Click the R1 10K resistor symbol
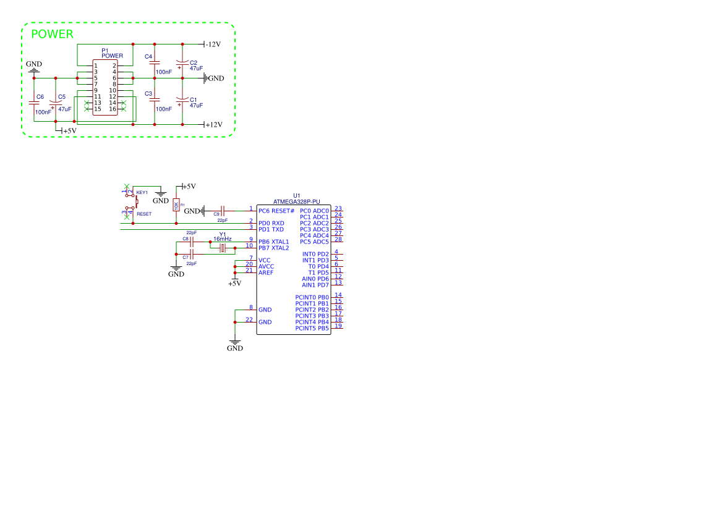Viewport: 723px width, 511px height. 176,205
